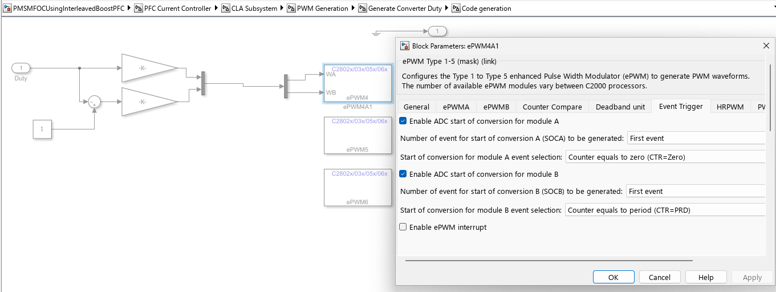
Task: Enable the ePWM interrupt checkbox
Action: tap(404, 227)
